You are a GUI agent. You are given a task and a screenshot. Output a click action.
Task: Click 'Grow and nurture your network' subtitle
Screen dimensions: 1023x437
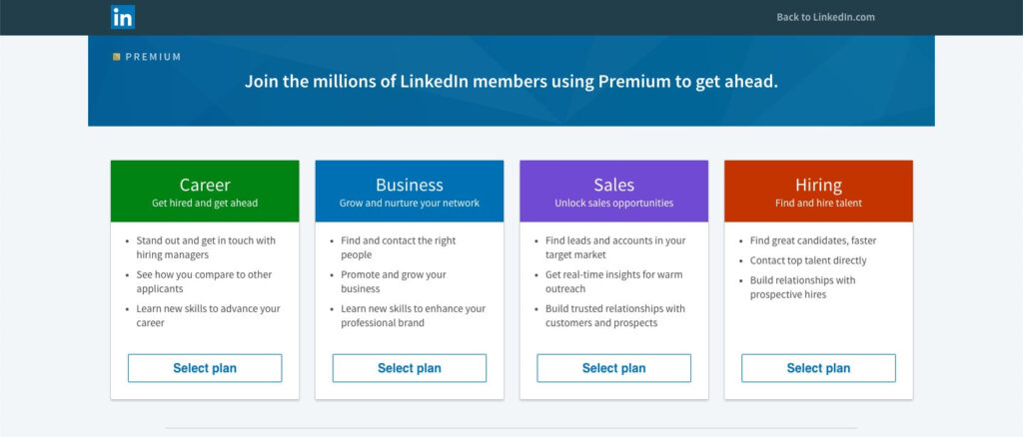(x=409, y=204)
